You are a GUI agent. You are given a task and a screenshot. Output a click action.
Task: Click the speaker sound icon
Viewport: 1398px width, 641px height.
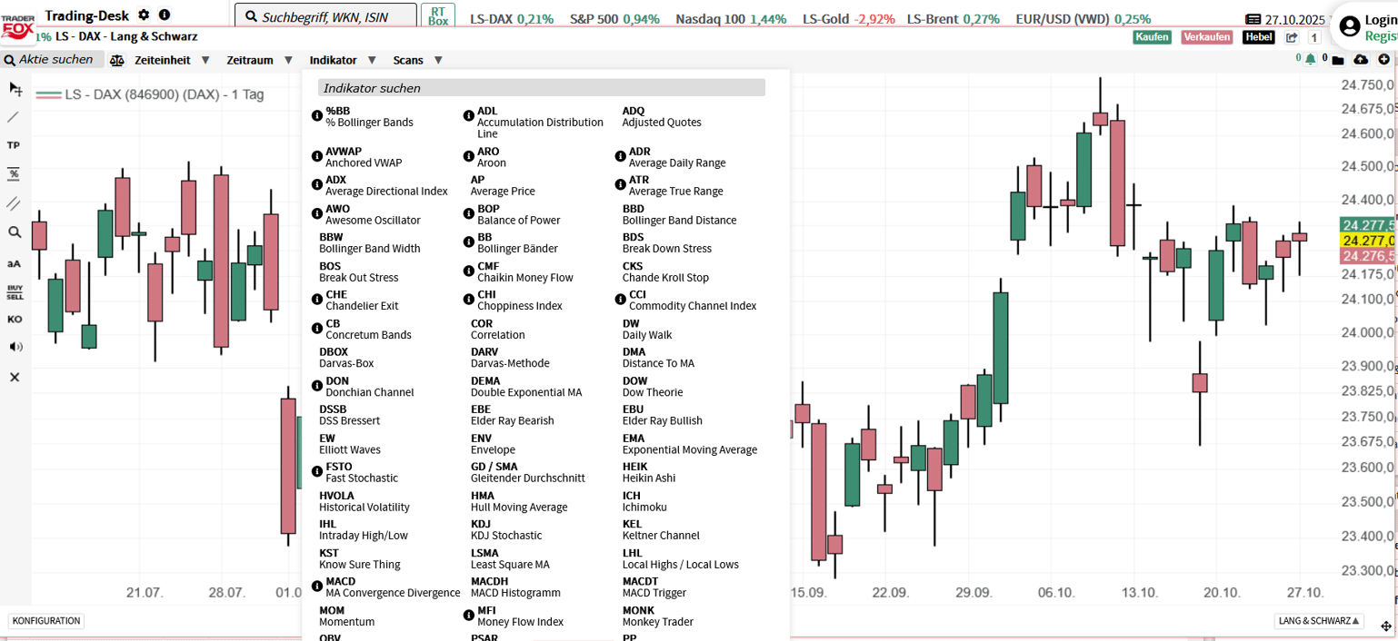15,347
